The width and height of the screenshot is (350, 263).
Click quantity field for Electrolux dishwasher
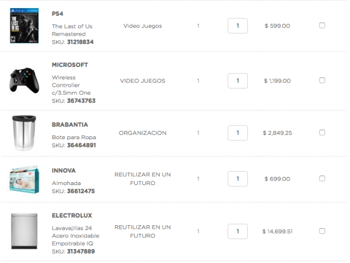pos(237,232)
